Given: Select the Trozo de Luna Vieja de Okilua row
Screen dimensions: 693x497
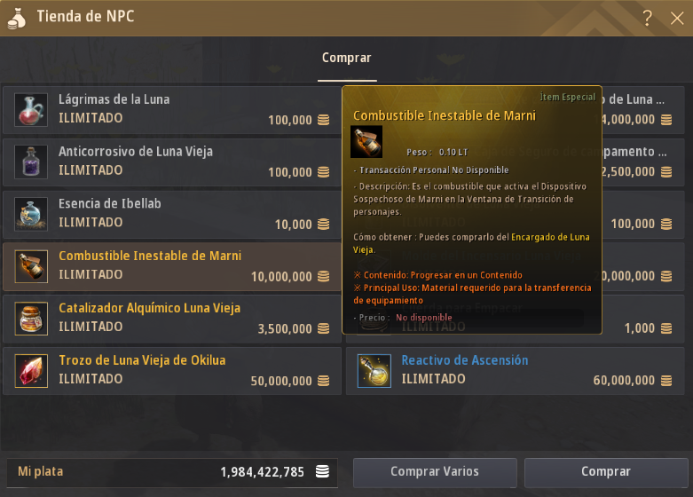Looking at the screenshot, I should point(172,371).
